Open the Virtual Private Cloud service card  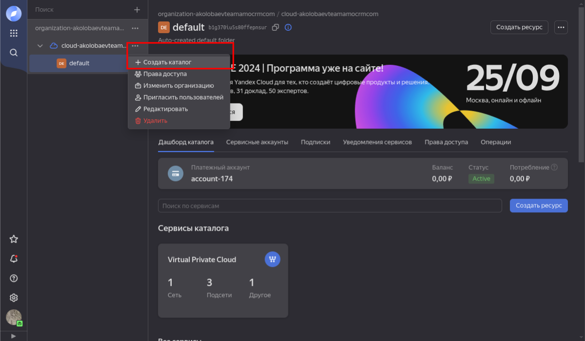point(223,281)
